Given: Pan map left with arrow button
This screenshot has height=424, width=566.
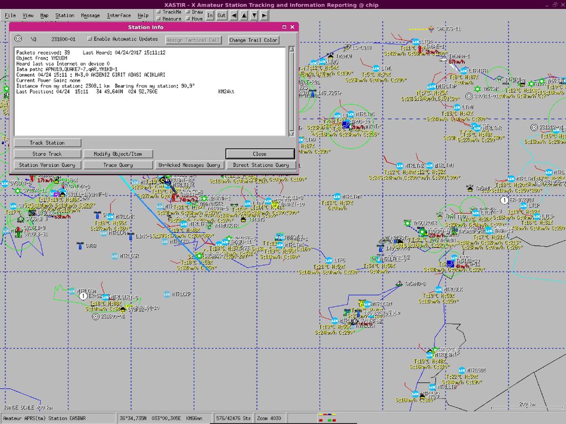Looking at the screenshot, I should pos(234,15).
